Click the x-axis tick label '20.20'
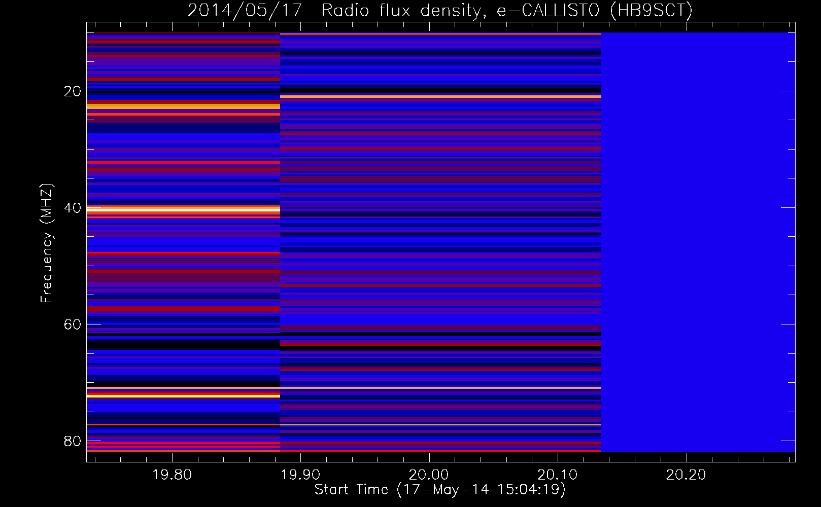This screenshot has height=507, width=821. pos(686,475)
